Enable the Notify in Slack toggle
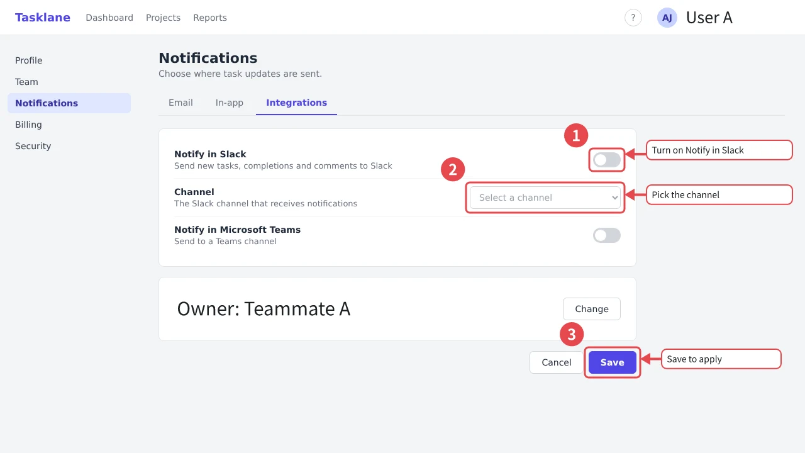This screenshot has height=453, width=805. tap(607, 160)
